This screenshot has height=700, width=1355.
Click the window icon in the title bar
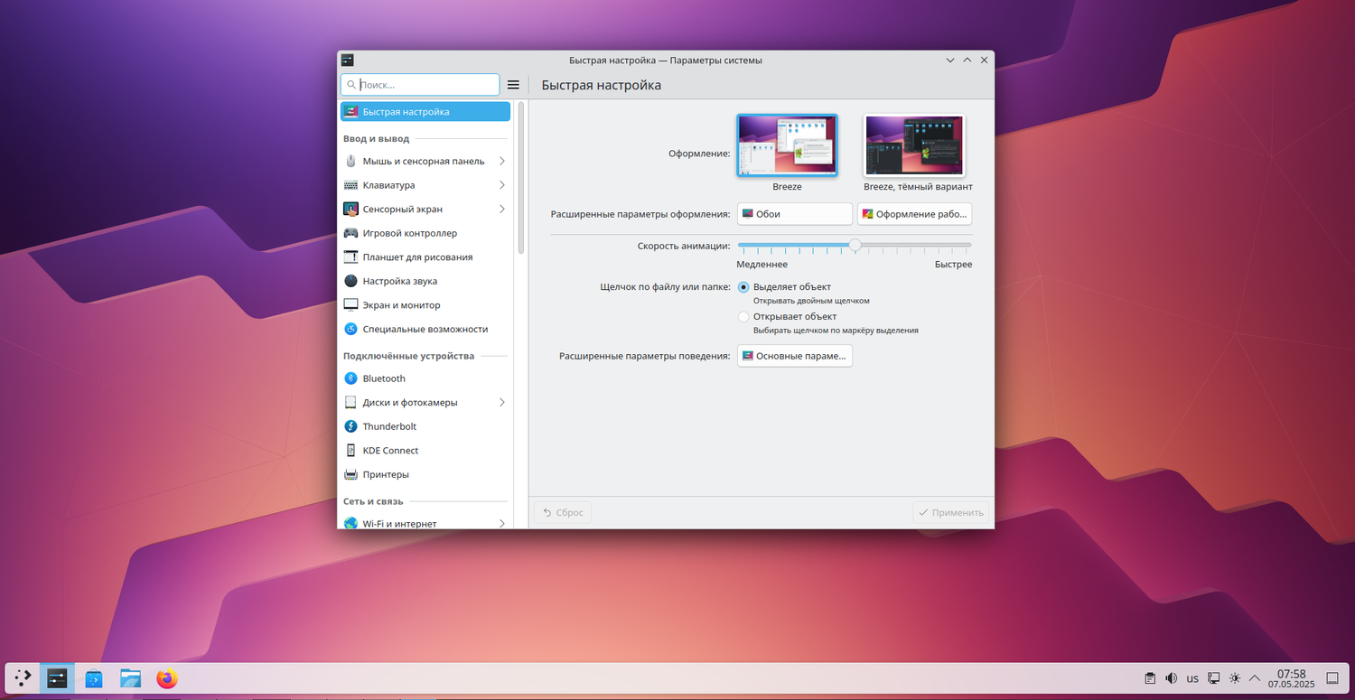tap(348, 61)
